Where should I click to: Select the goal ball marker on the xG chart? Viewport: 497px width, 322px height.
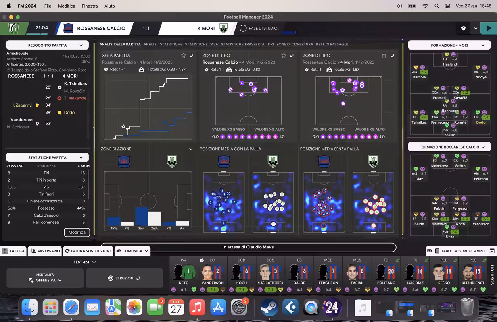click(x=123, y=126)
